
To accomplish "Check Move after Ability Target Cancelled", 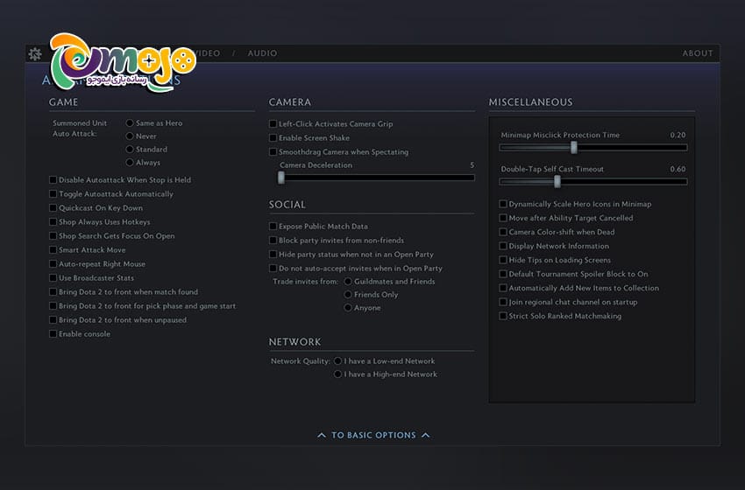I will [x=503, y=218].
